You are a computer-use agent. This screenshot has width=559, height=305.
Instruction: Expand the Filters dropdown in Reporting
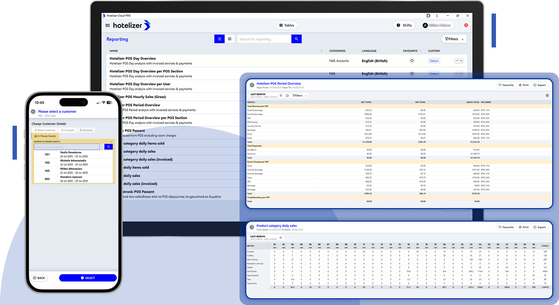pyautogui.click(x=454, y=39)
